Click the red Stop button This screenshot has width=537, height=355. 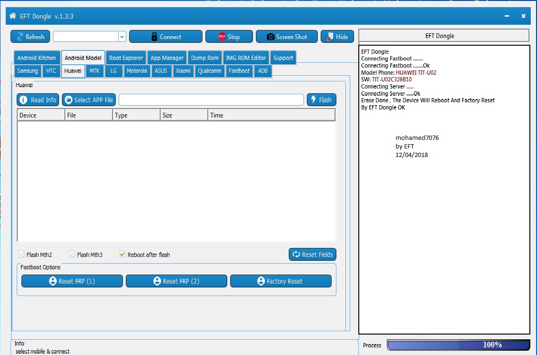pyautogui.click(x=229, y=37)
